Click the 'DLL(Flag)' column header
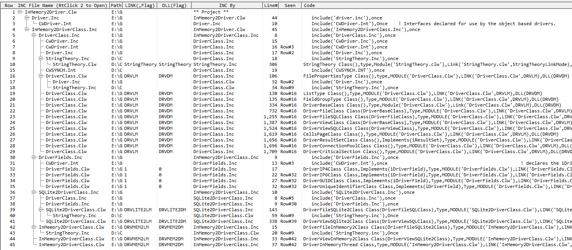The height and width of the screenshot is (250, 572). pos(174,5)
